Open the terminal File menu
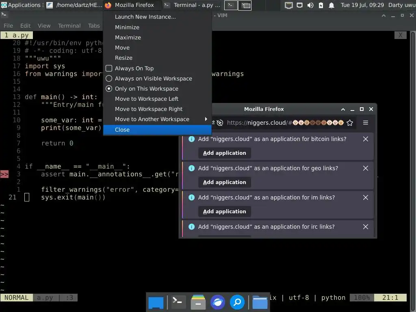The image size is (416, 312). (8, 26)
